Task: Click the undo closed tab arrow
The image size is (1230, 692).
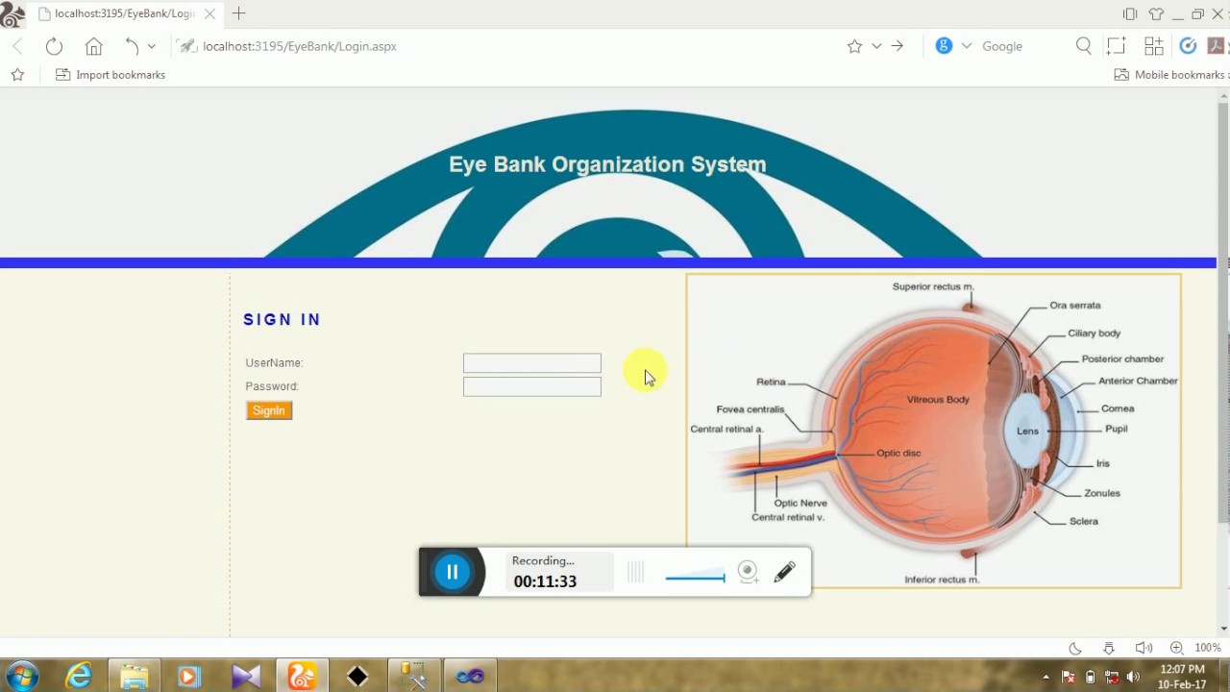Action: (x=132, y=46)
